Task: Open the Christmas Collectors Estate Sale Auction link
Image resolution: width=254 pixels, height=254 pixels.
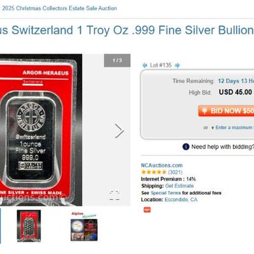Action: (x=60, y=8)
